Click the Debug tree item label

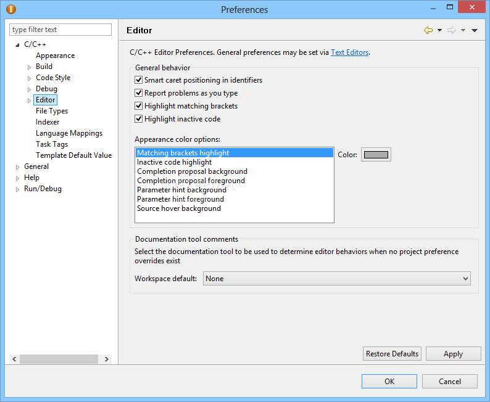pyautogui.click(x=46, y=89)
